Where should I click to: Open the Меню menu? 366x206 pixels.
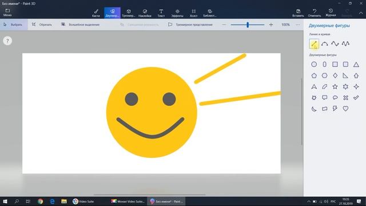tap(7, 13)
